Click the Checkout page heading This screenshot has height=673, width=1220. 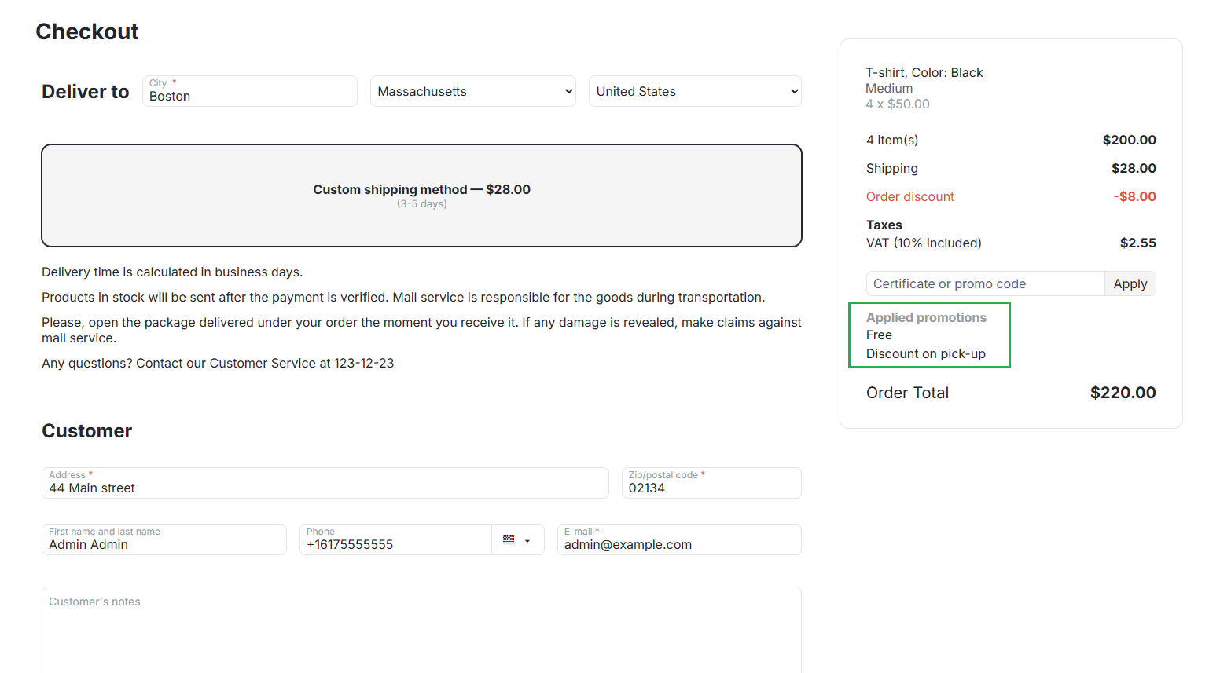[87, 31]
